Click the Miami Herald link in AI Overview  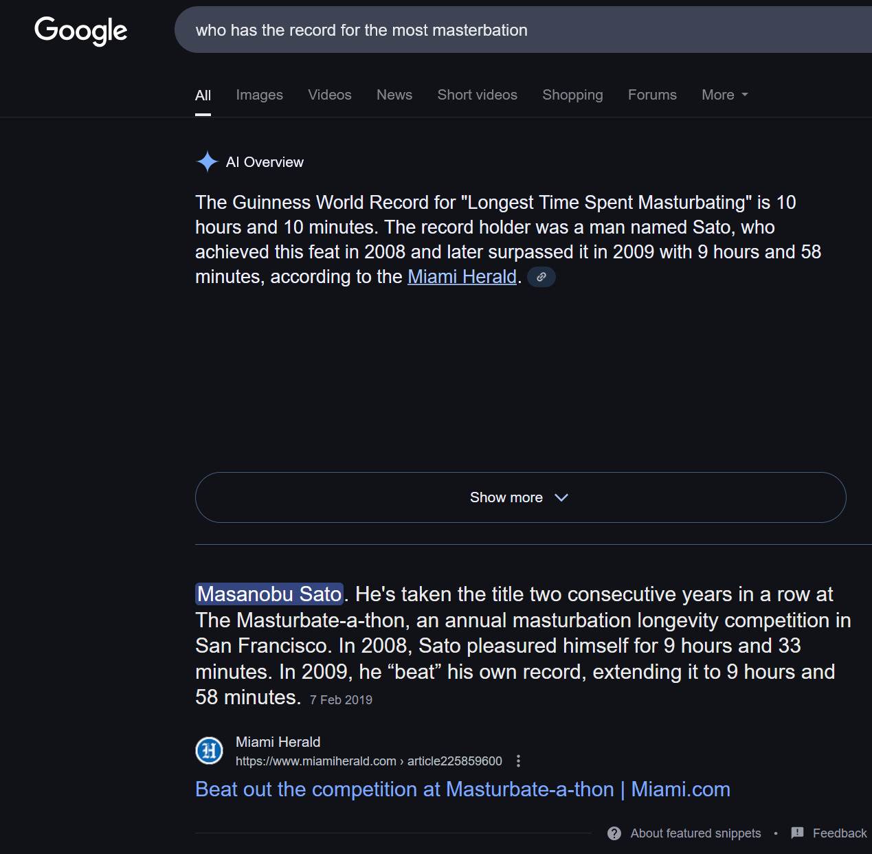coord(462,277)
